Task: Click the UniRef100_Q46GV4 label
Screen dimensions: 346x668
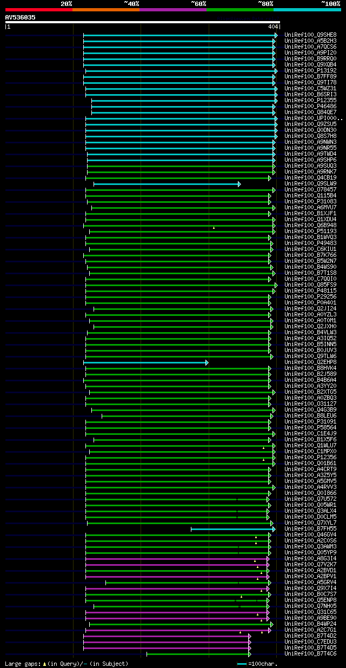Action: click(310, 534)
